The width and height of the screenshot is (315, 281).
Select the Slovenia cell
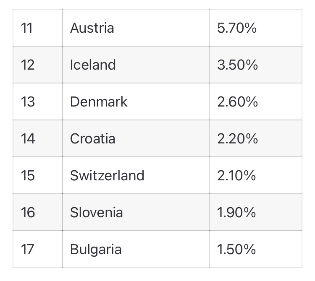(97, 212)
